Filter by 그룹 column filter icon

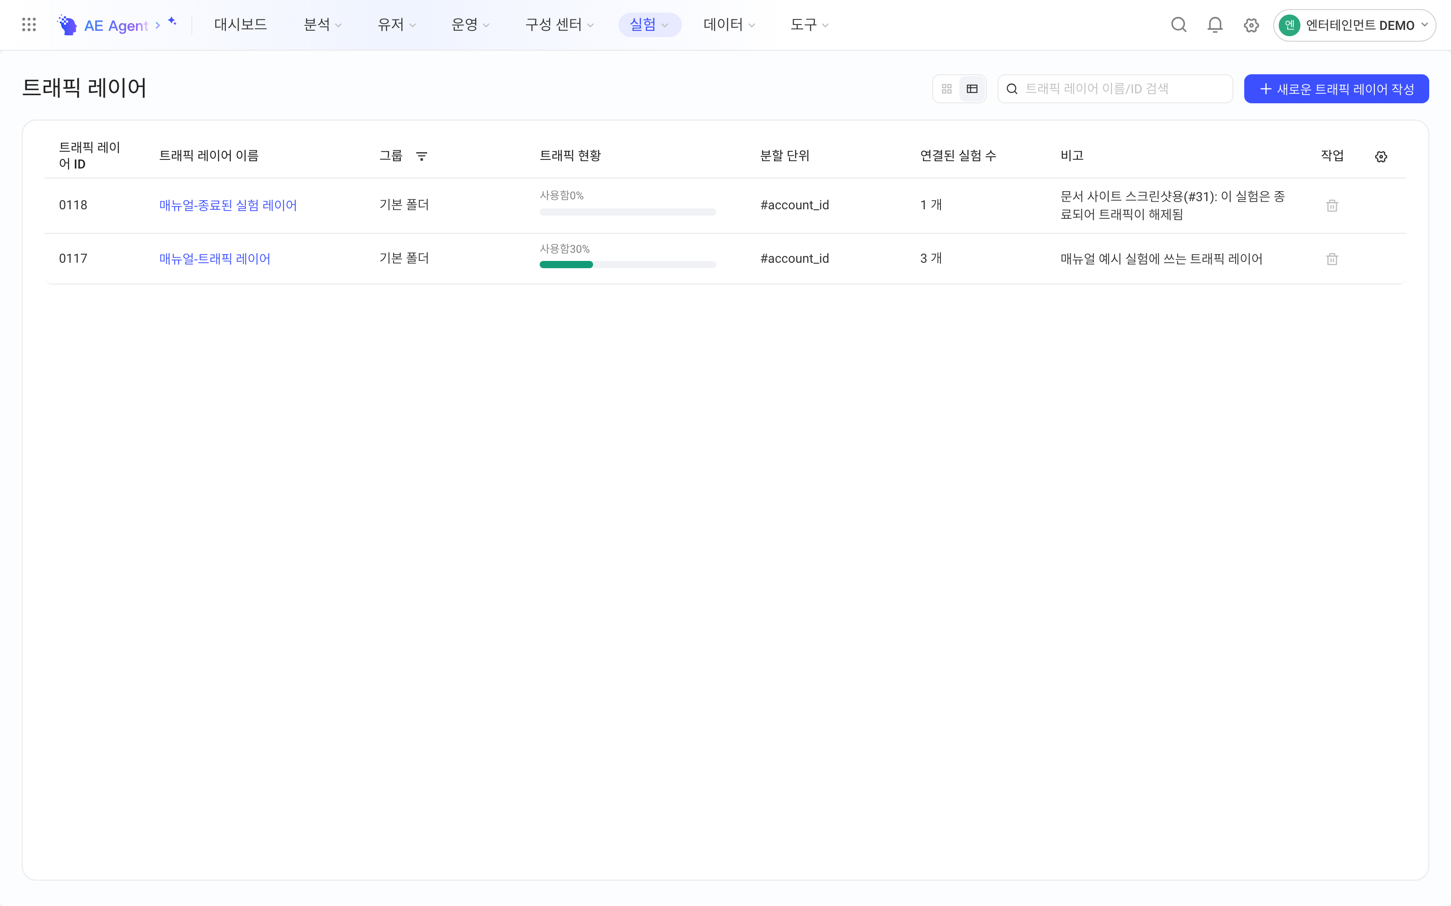click(422, 156)
